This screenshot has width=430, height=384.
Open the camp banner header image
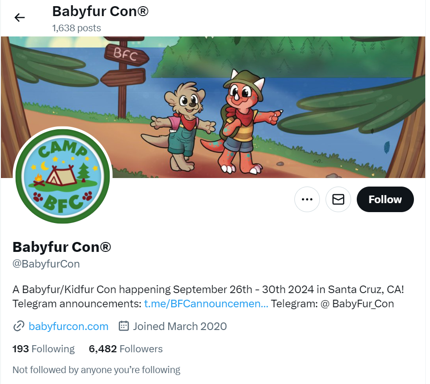tap(213, 107)
